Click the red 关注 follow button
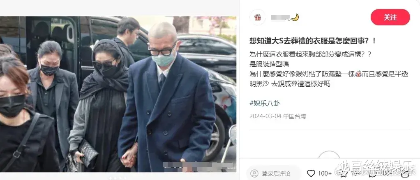Viewport: 420px width, 180px height. [x=390, y=17]
